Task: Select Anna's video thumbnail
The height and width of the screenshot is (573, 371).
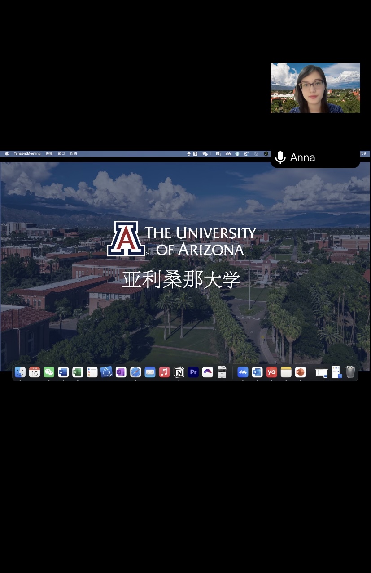Action: click(x=315, y=88)
